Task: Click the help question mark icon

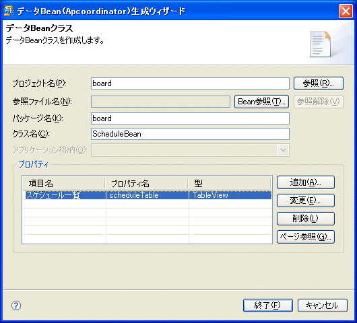Action: (x=16, y=306)
